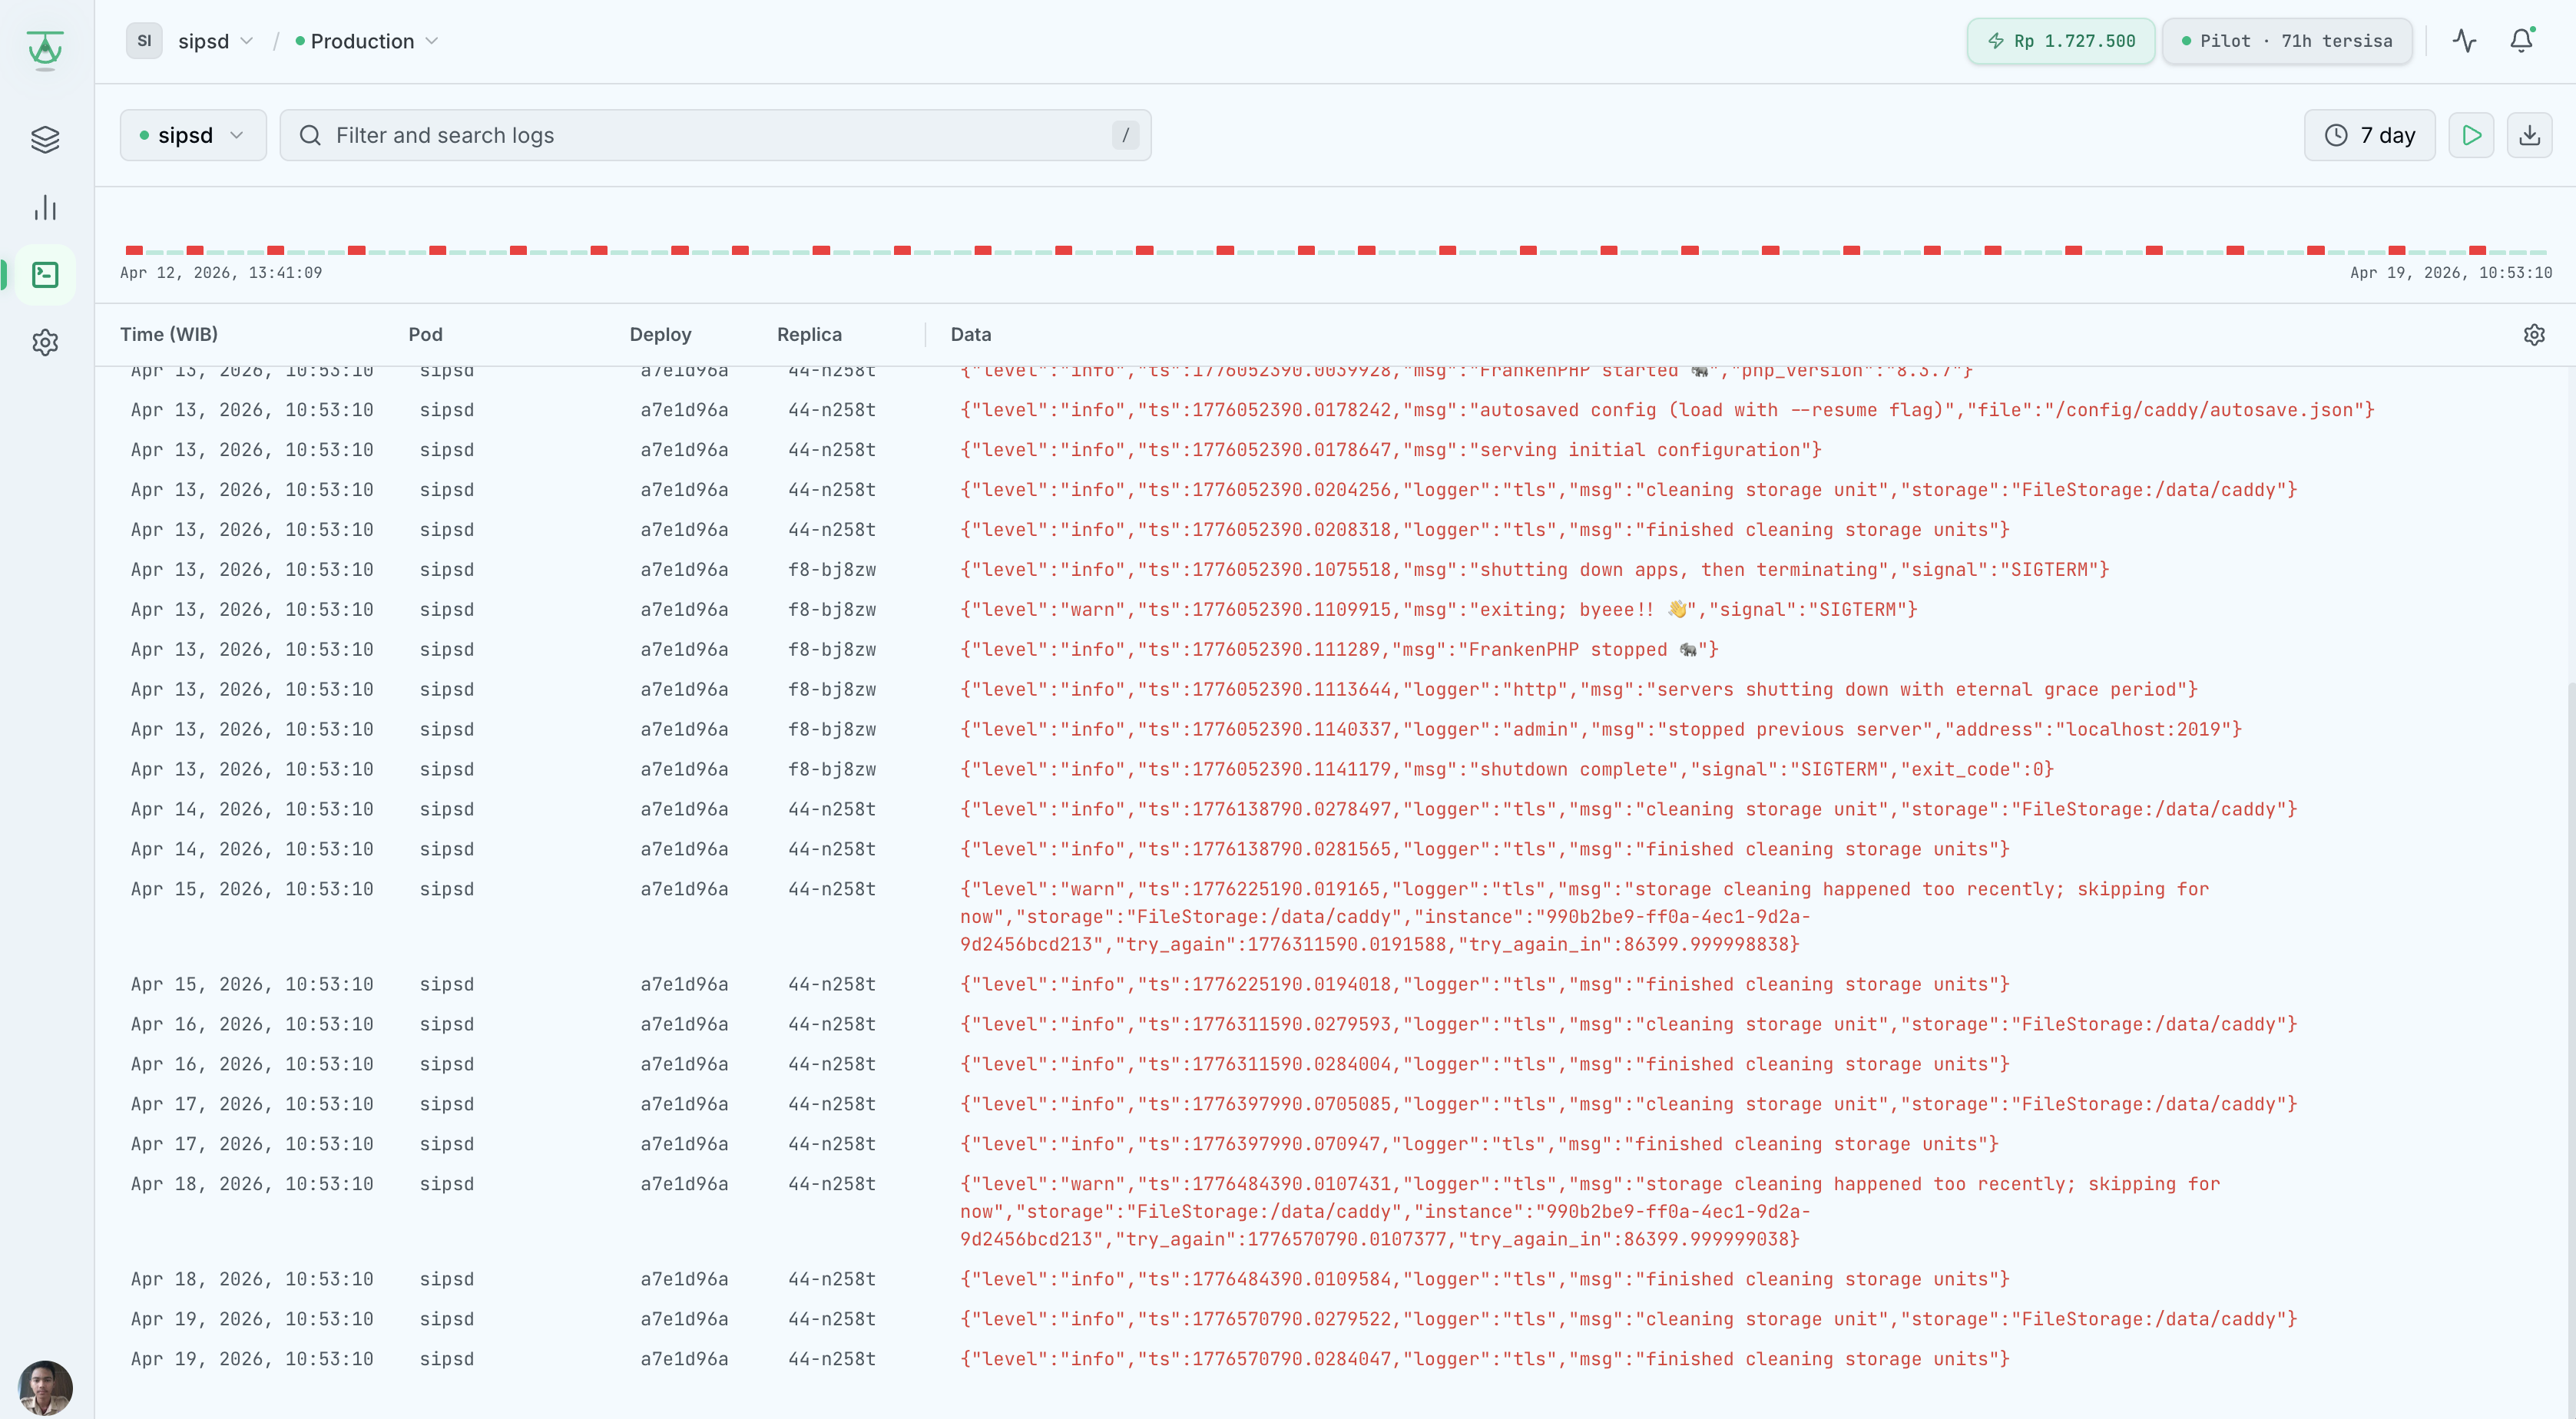Select the 'autosaved config' log entry

(x=1335, y=410)
